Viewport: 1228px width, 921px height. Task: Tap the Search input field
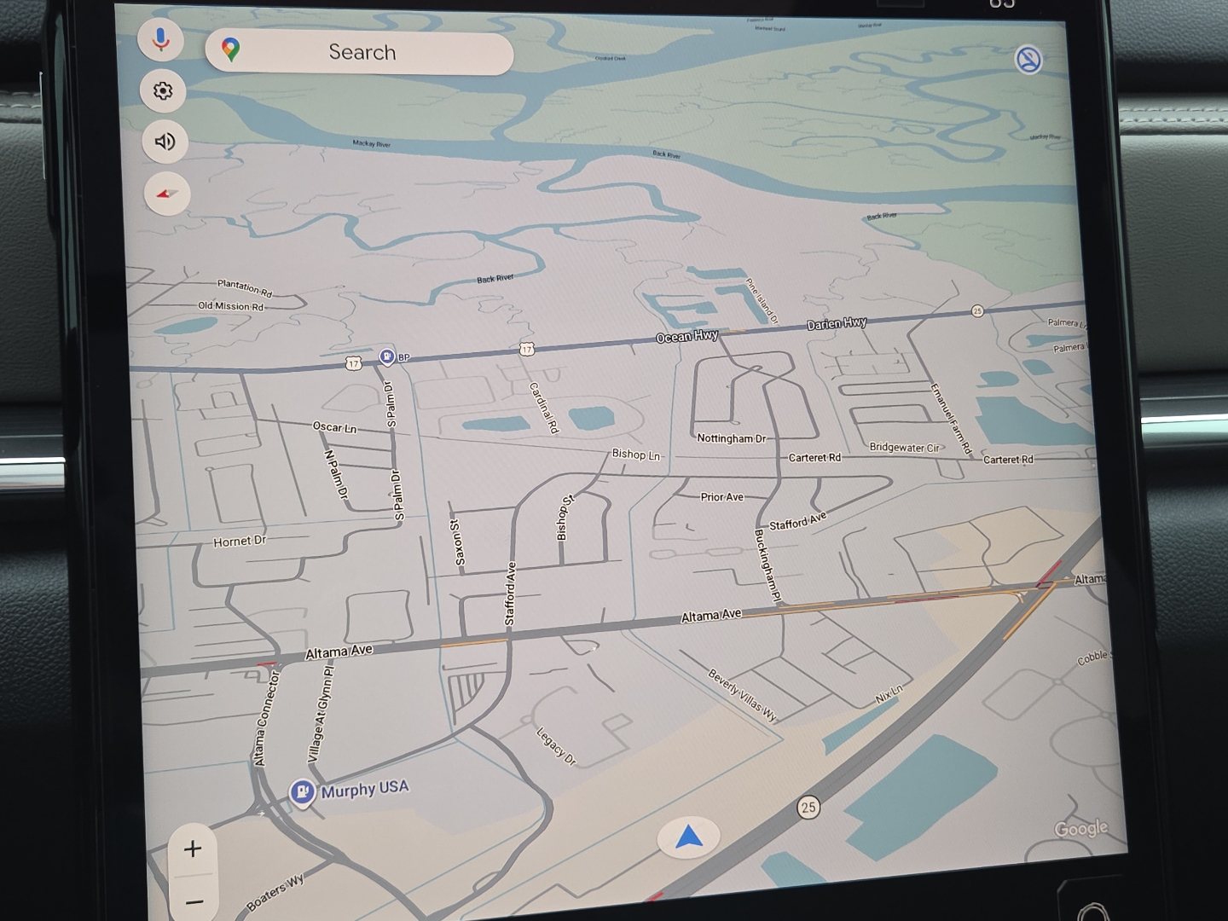pos(362,52)
